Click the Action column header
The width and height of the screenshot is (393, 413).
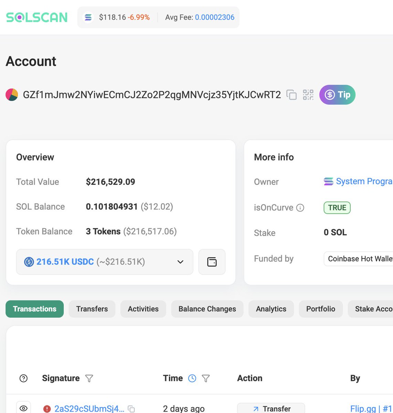(x=250, y=378)
